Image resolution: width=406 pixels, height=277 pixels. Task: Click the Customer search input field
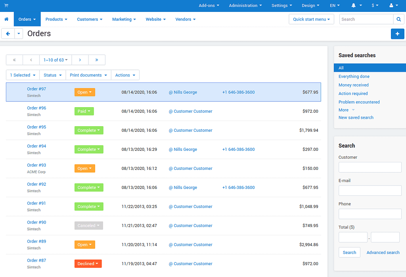370,167
